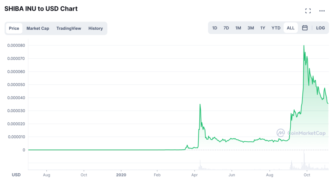Open the TradingView tab
The height and width of the screenshot is (178, 336).
click(x=68, y=29)
